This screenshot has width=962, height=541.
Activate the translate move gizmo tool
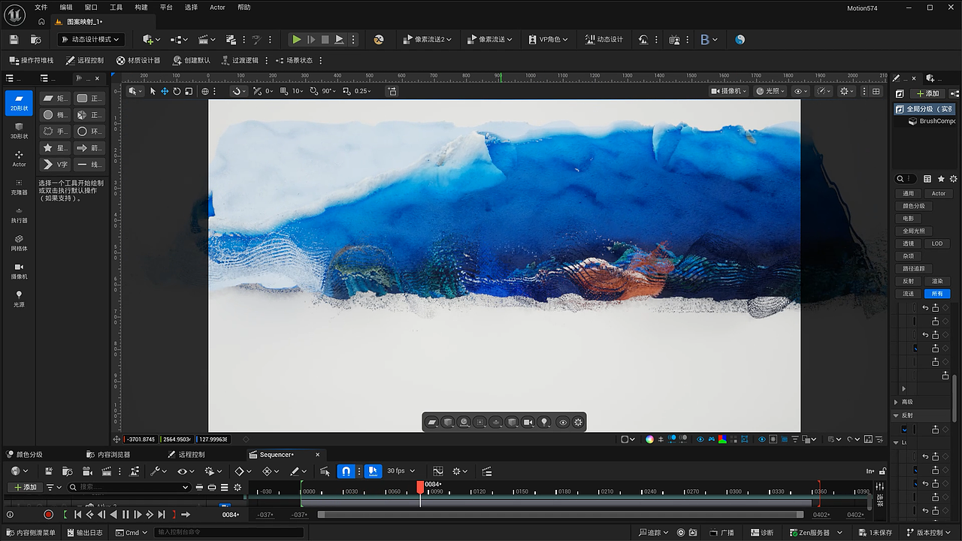click(165, 91)
